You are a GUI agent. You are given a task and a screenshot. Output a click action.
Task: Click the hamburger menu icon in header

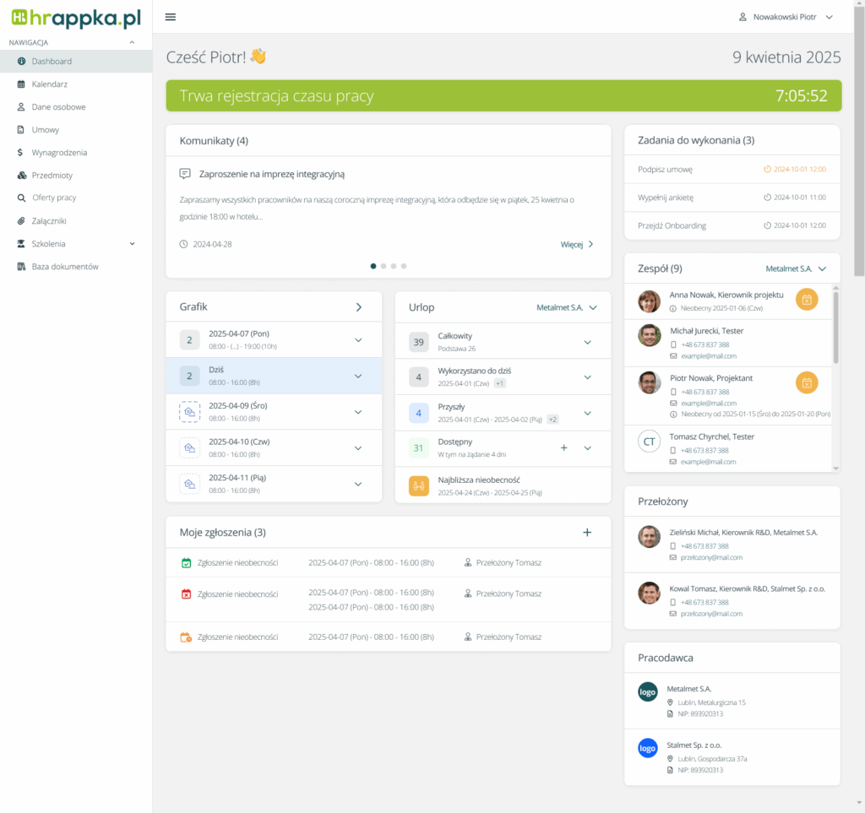pos(171,17)
